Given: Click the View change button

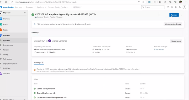Looking at the screenshot, I should pos(176,41).
